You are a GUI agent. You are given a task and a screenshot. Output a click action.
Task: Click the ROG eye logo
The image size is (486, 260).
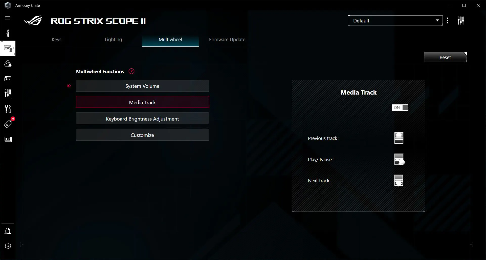[x=33, y=21]
